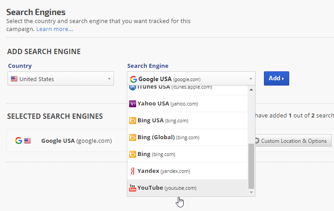Click the Search Engine field label
The height and width of the screenshot is (211, 334).
coord(148,66)
